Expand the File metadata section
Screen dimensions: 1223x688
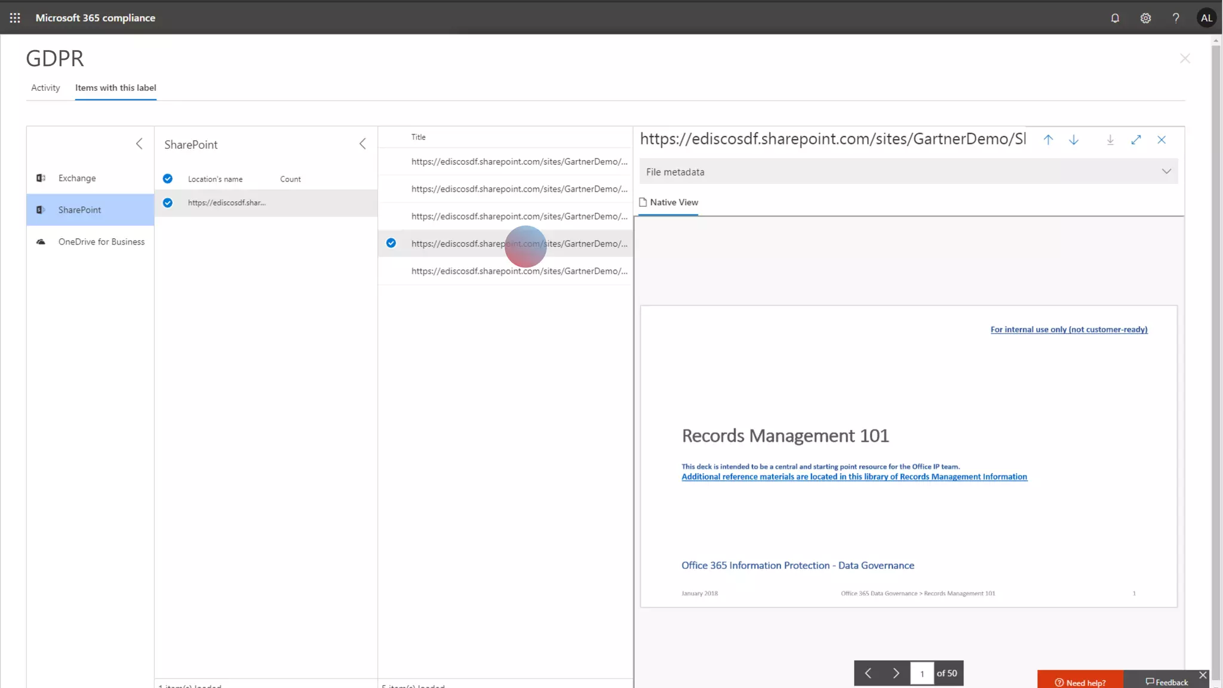[1166, 171]
